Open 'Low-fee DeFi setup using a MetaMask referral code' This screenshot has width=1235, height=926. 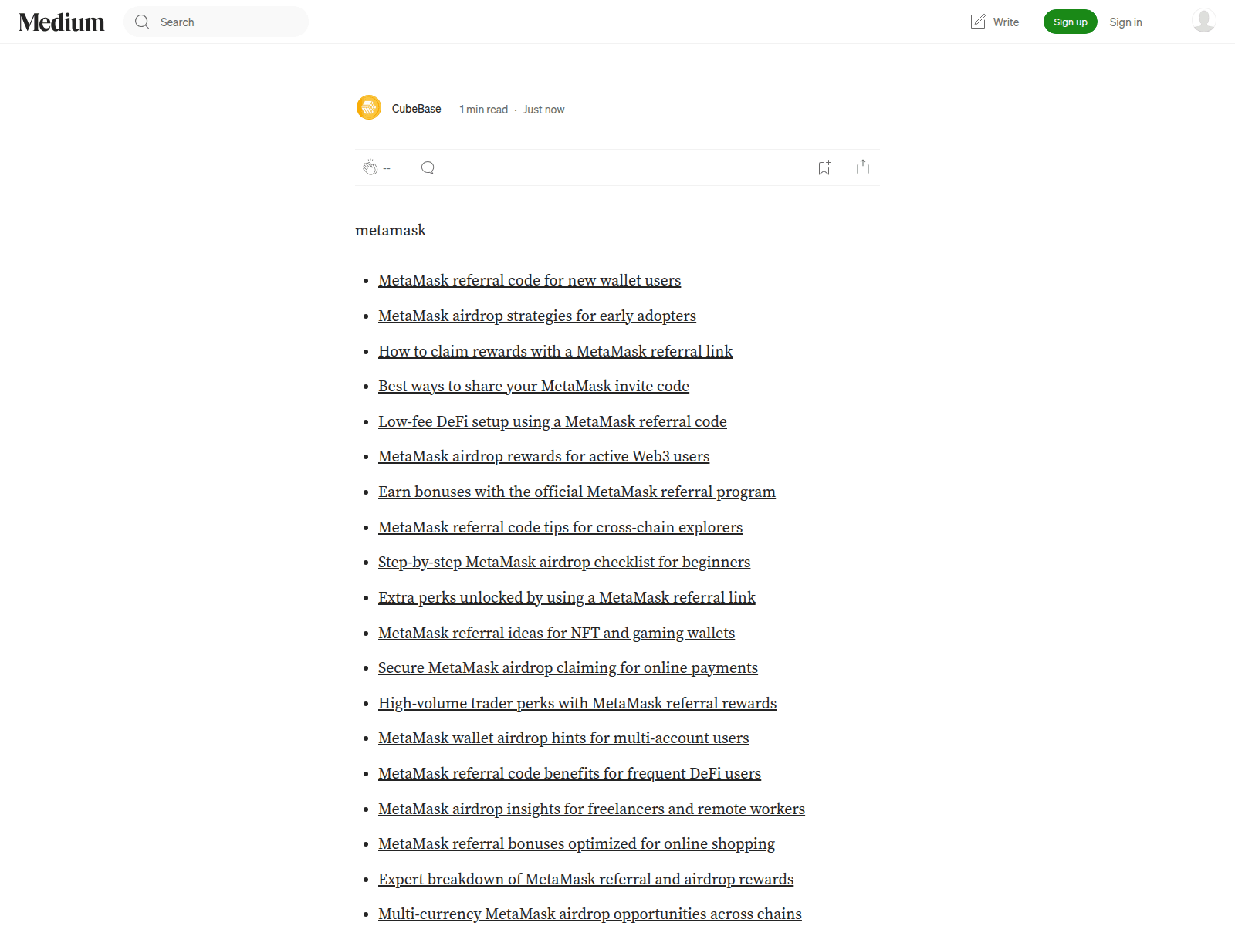pos(553,422)
